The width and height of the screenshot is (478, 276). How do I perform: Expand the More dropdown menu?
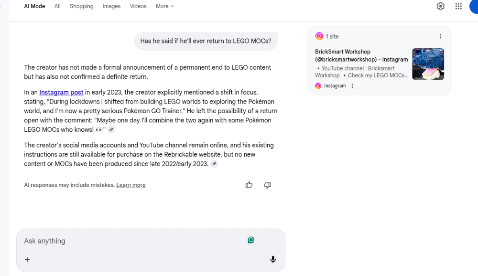point(165,6)
